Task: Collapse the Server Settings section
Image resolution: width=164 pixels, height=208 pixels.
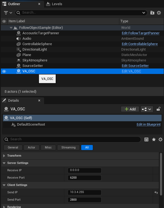Action: coord(4,163)
